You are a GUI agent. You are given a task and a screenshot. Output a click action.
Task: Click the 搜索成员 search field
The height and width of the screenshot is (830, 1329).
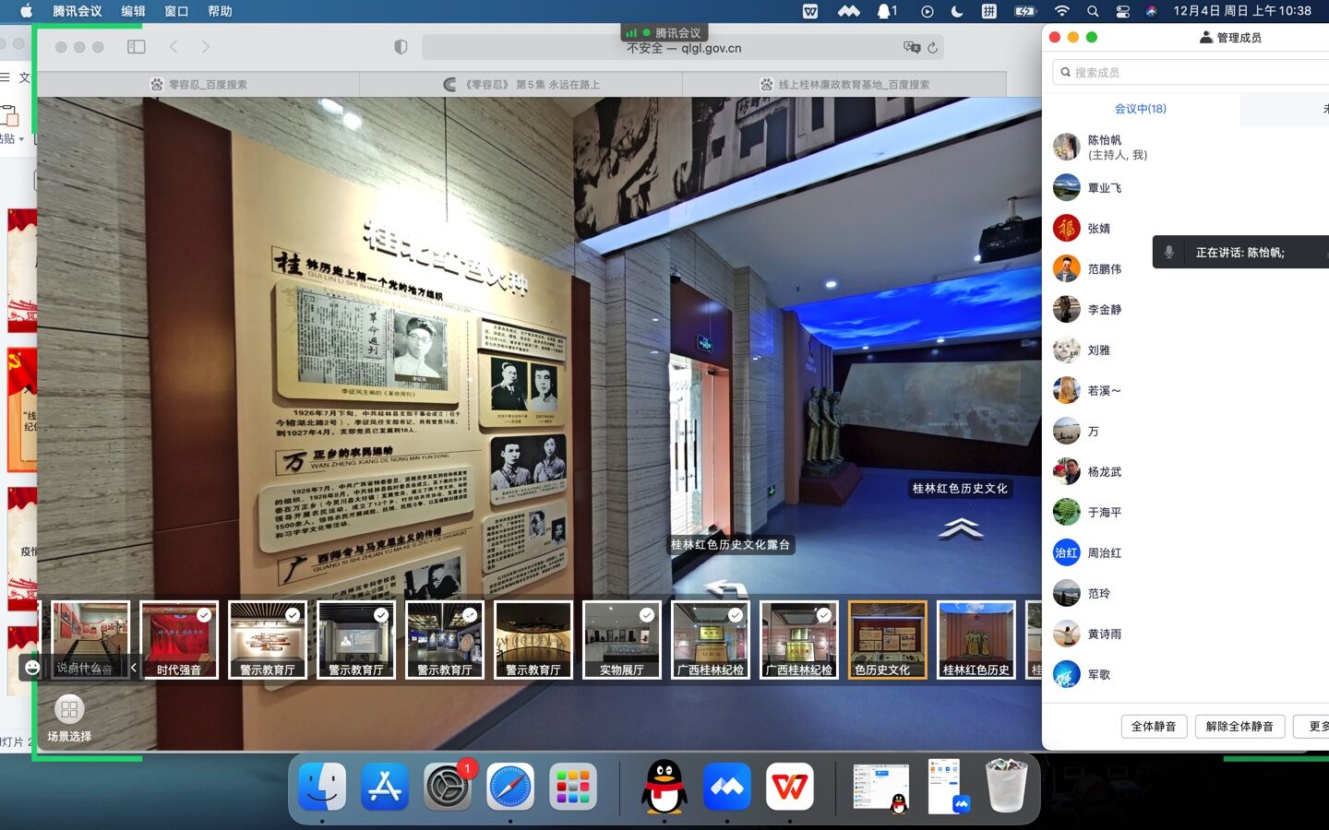tap(1191, 73)
